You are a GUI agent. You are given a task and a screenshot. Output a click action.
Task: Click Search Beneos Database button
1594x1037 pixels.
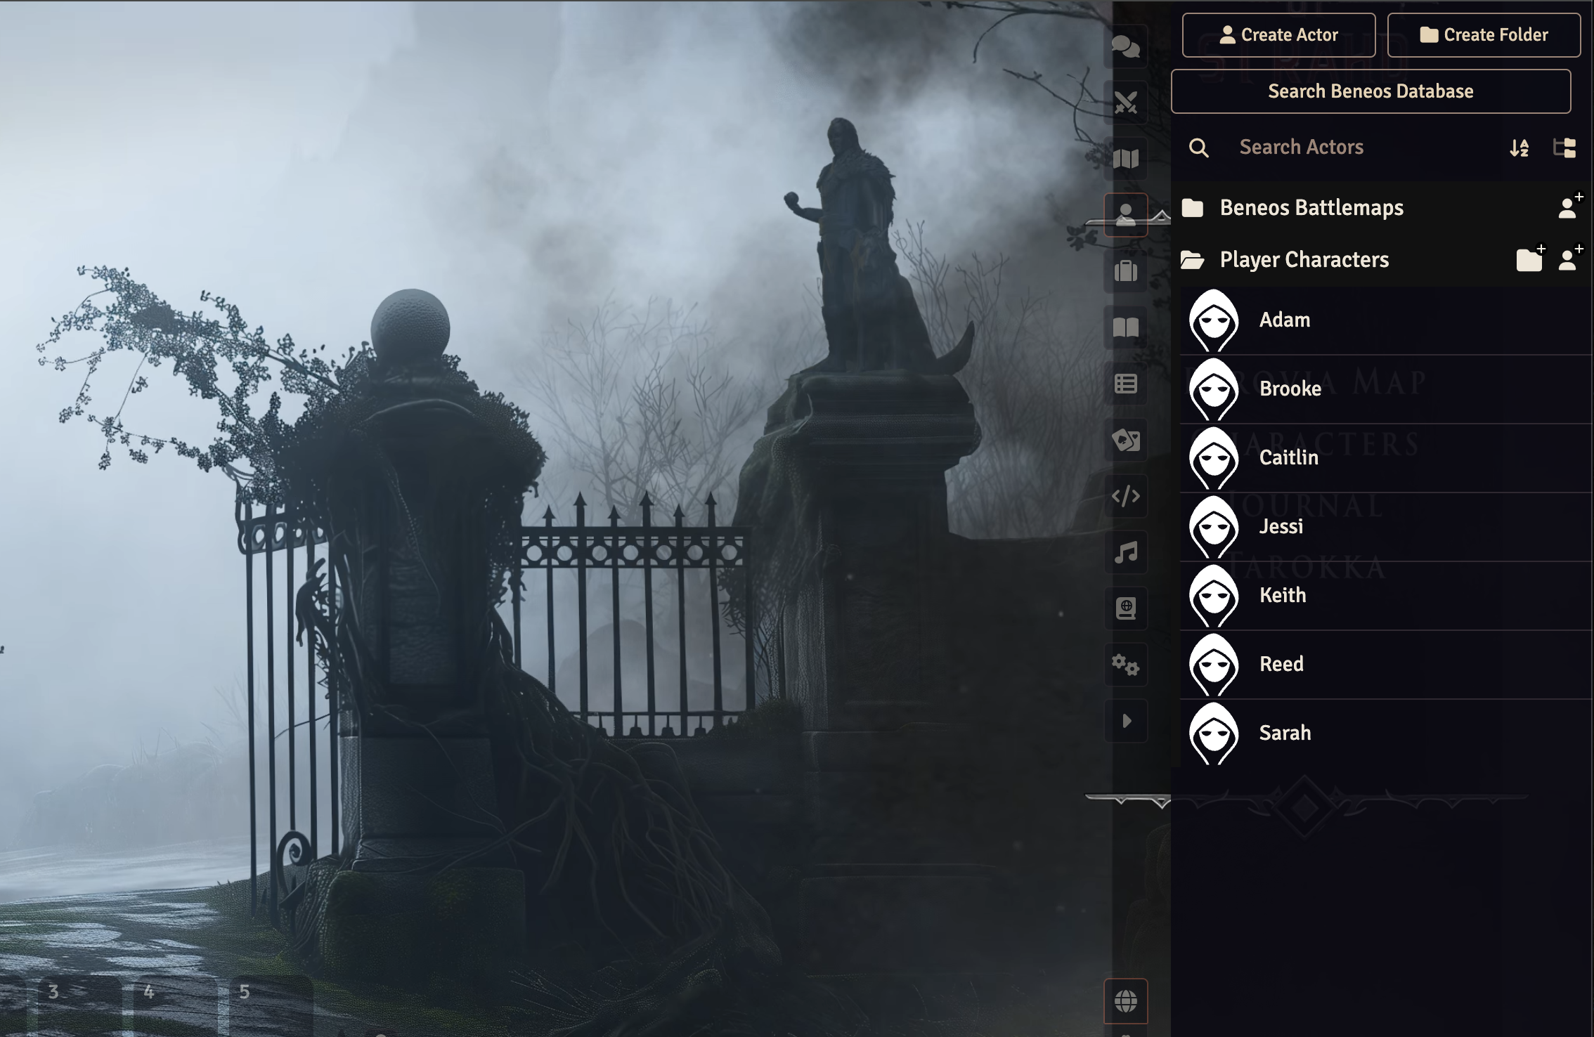click(x=1370, y=91)
